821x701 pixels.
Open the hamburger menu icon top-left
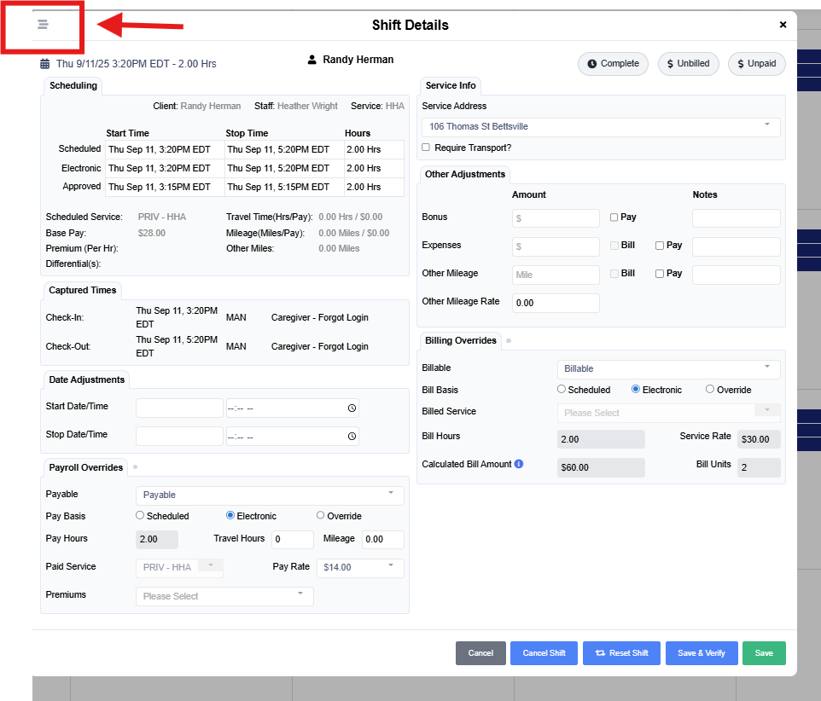click(x=43, y=25)
